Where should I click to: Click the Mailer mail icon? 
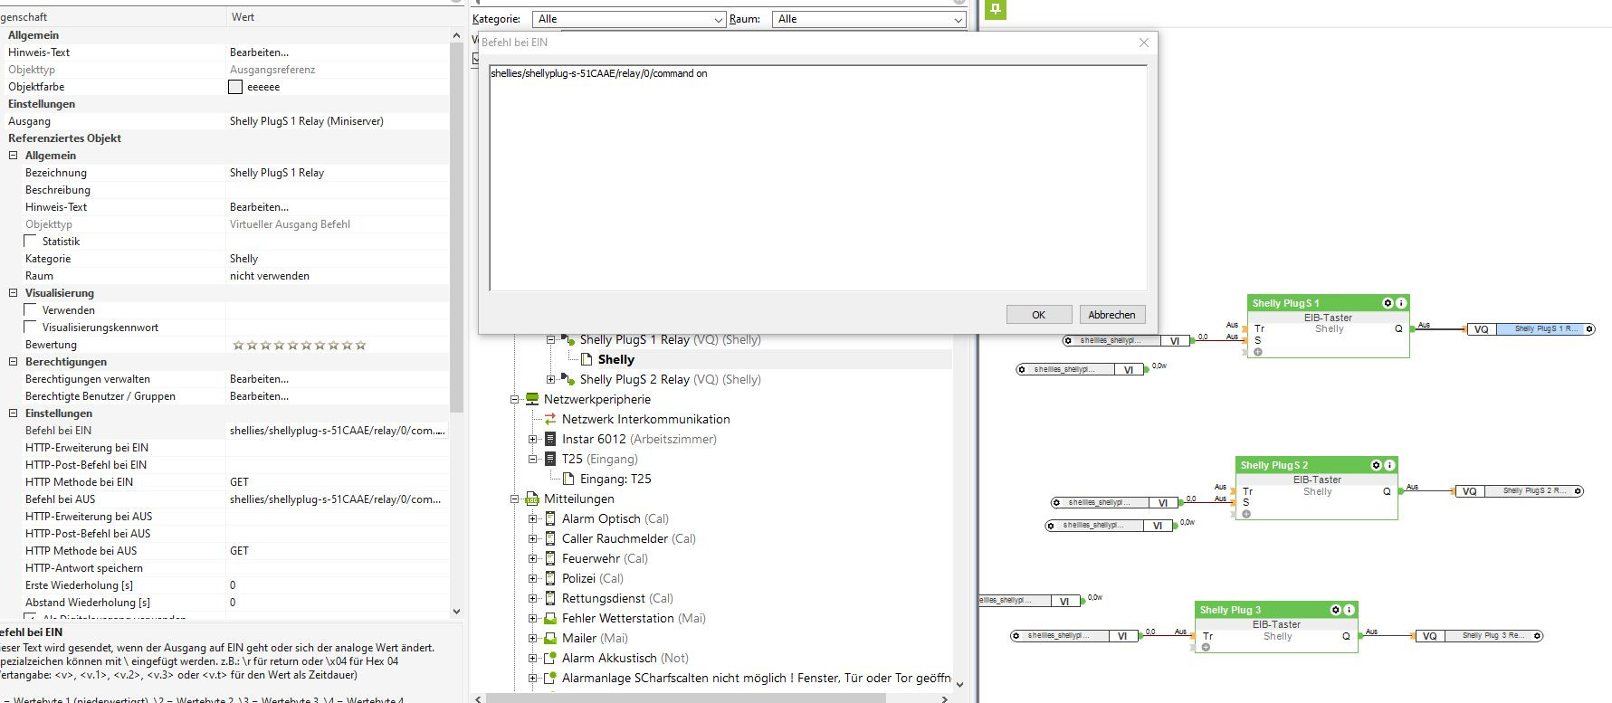point(549,639)
